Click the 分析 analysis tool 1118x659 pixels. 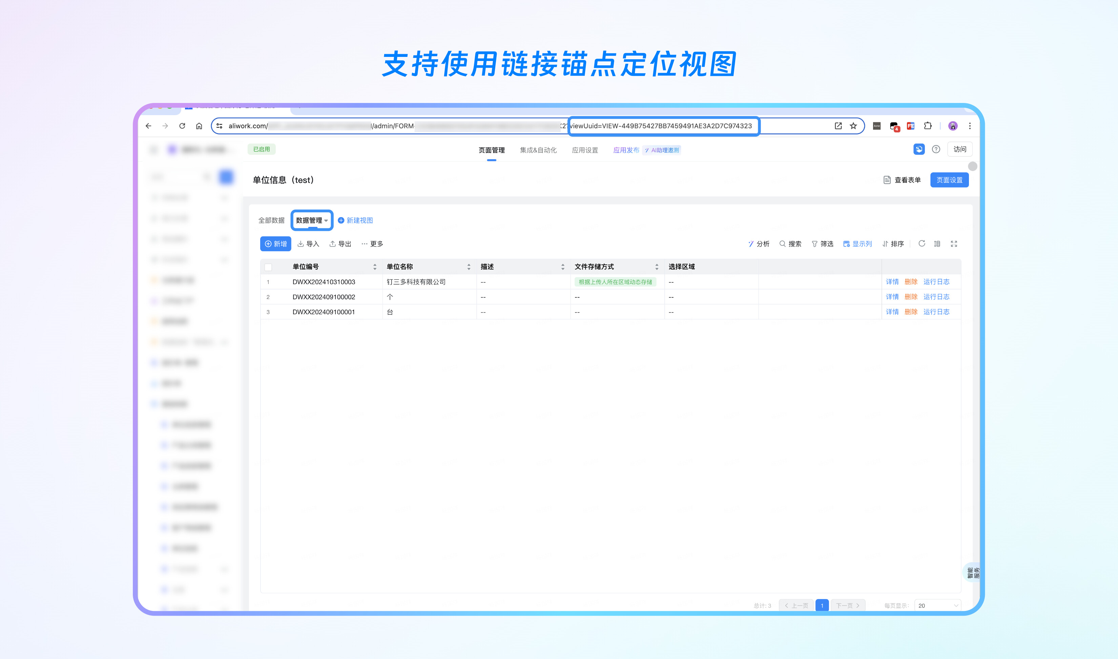pos(759,244)
